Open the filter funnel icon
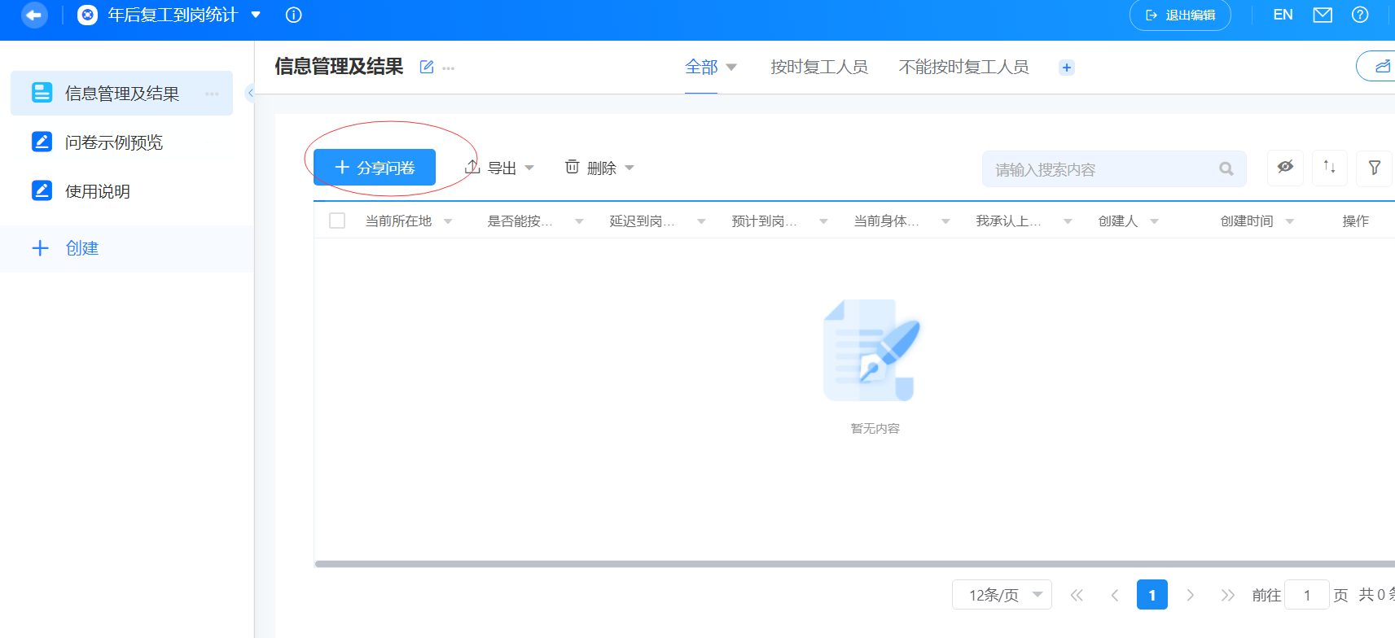This screenshot has width=1395, height=638. coord(1375,168)
